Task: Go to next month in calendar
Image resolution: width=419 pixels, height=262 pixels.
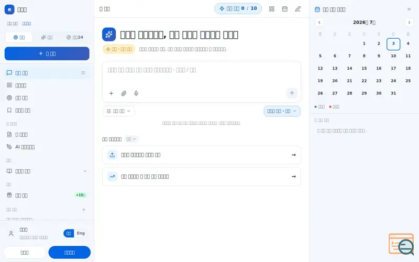Action: coord(409,23)
